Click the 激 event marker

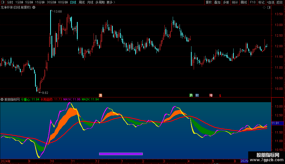click(101, 95)
